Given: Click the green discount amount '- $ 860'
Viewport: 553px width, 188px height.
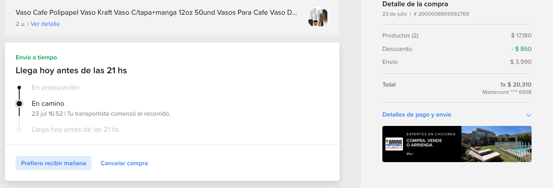Looking at the screenshot, I should 521,49.
